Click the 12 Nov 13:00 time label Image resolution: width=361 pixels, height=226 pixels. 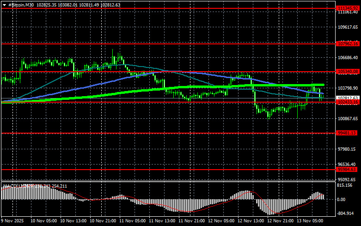(251, 221)
